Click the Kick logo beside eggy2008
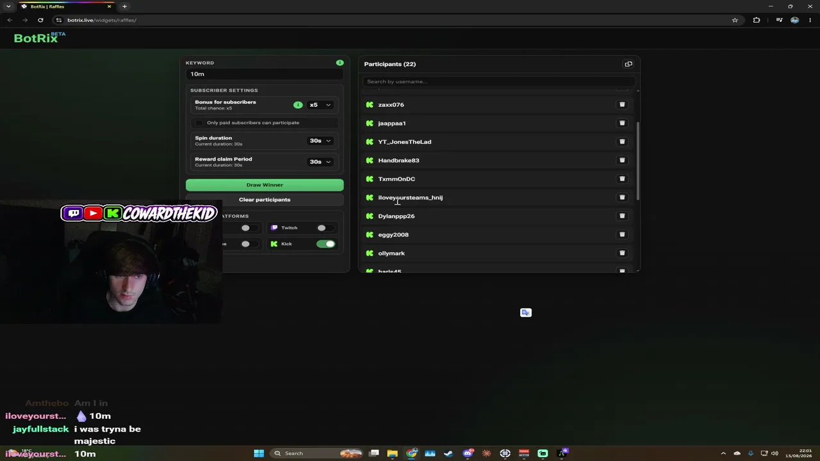The height and width of the screenshot is (461, 820). pos(370,234)
